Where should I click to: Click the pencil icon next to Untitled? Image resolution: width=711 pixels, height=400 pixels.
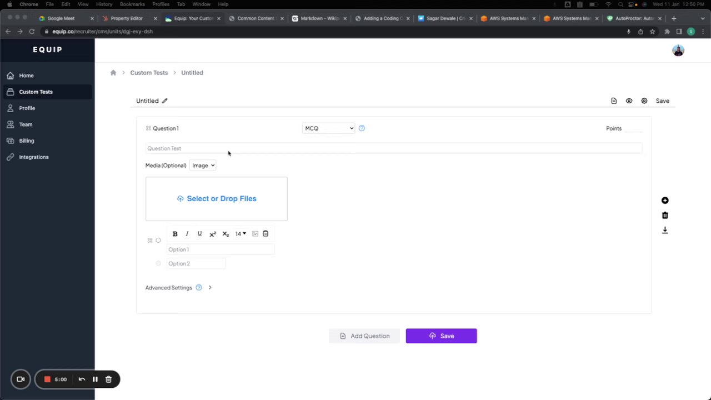pyautogui.click(x=164, y=101)
